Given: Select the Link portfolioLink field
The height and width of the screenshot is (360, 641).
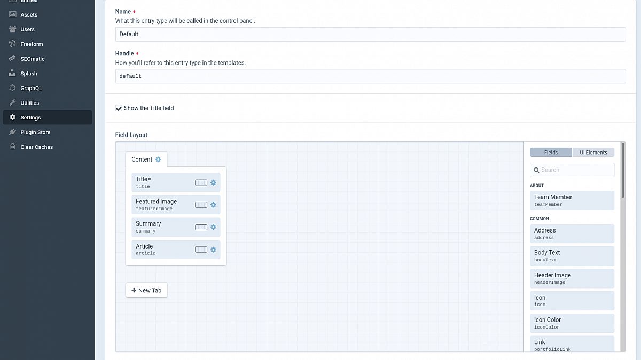Looking at the screenshot, I should (x=572, y=344).
